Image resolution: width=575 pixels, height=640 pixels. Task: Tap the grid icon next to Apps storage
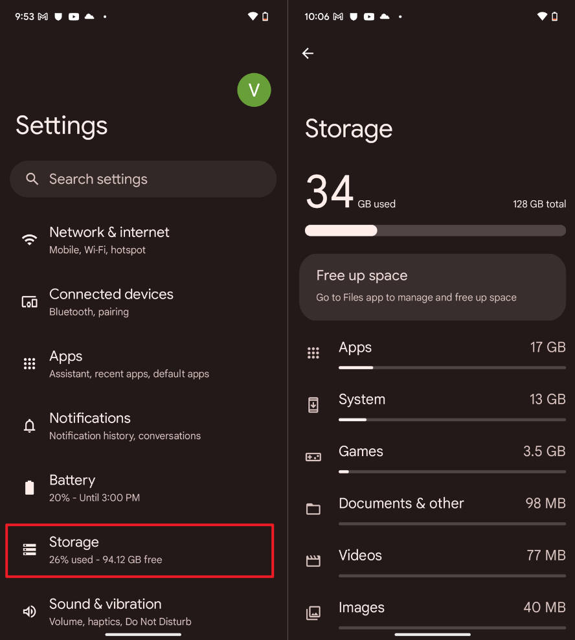(x=313, y=353)
